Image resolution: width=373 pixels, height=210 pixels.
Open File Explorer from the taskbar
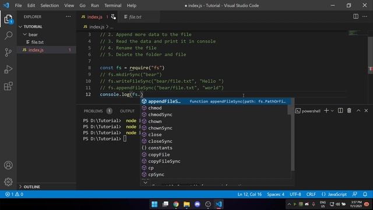coord(186,204)
